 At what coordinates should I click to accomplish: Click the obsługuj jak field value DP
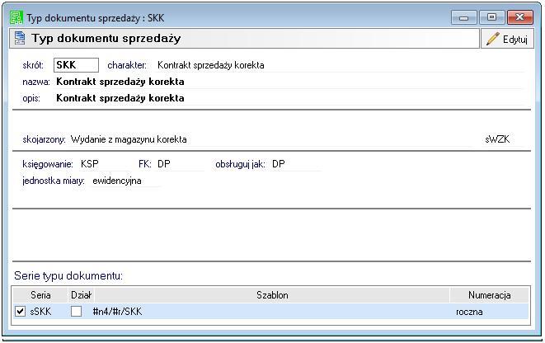(279, 164)
